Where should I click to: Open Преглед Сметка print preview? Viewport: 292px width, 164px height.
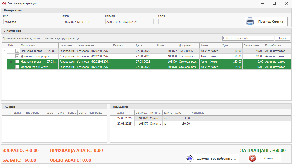[x=266, y=22]
